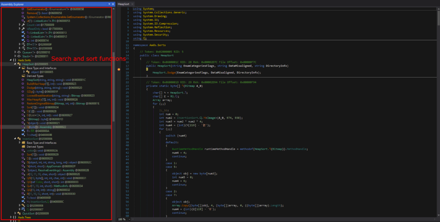Viewport: 440px width, 222px height.
Task: Collapse the Aads.Sorts namespace node
Action: 10,60
